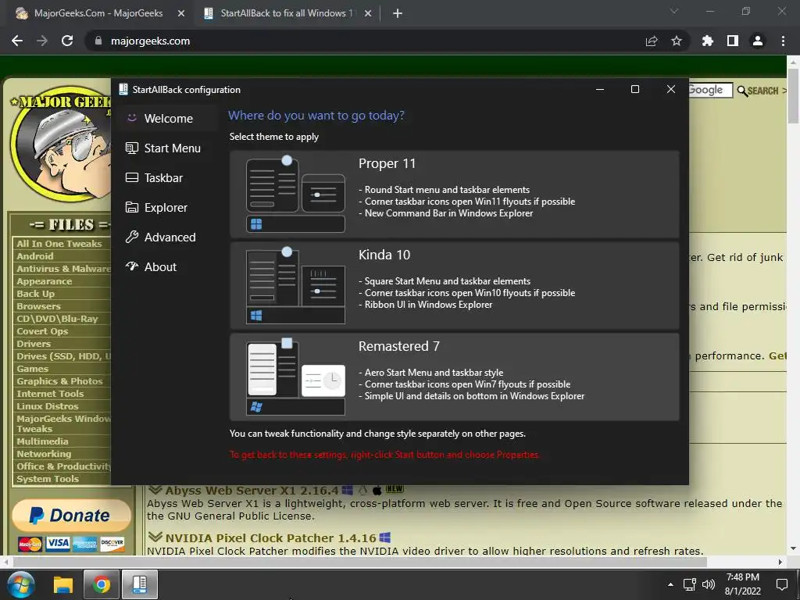
Task: Switch to the MajorGeeks.Com tab
Action: click(97, 13)
